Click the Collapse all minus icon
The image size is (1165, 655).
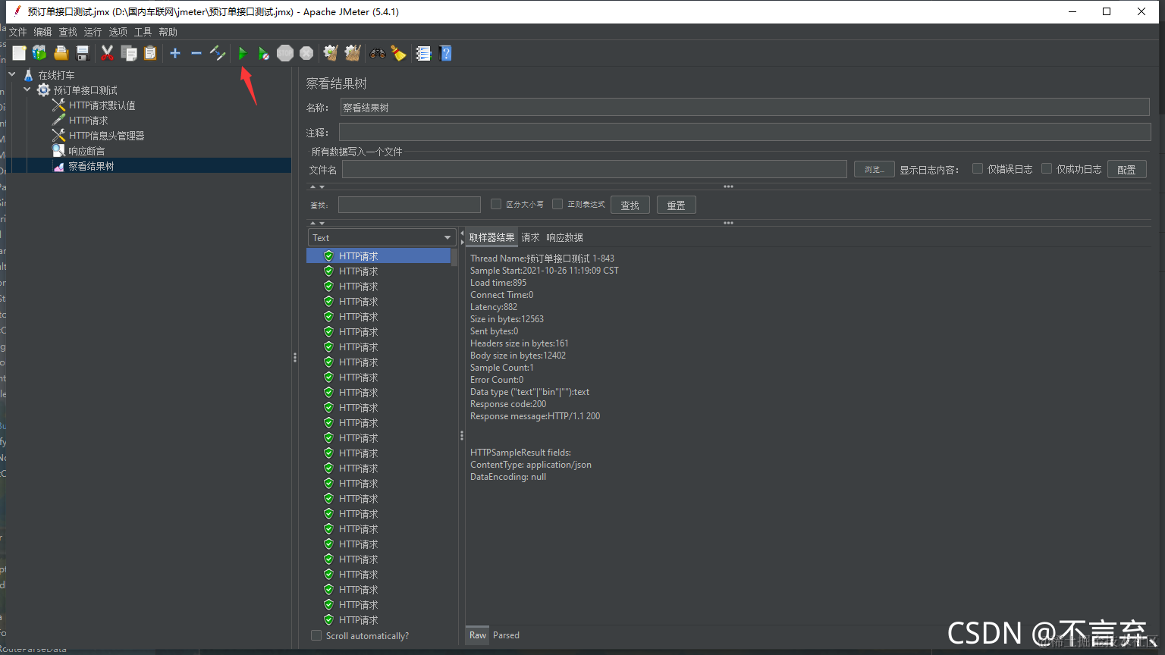point(196,53)
